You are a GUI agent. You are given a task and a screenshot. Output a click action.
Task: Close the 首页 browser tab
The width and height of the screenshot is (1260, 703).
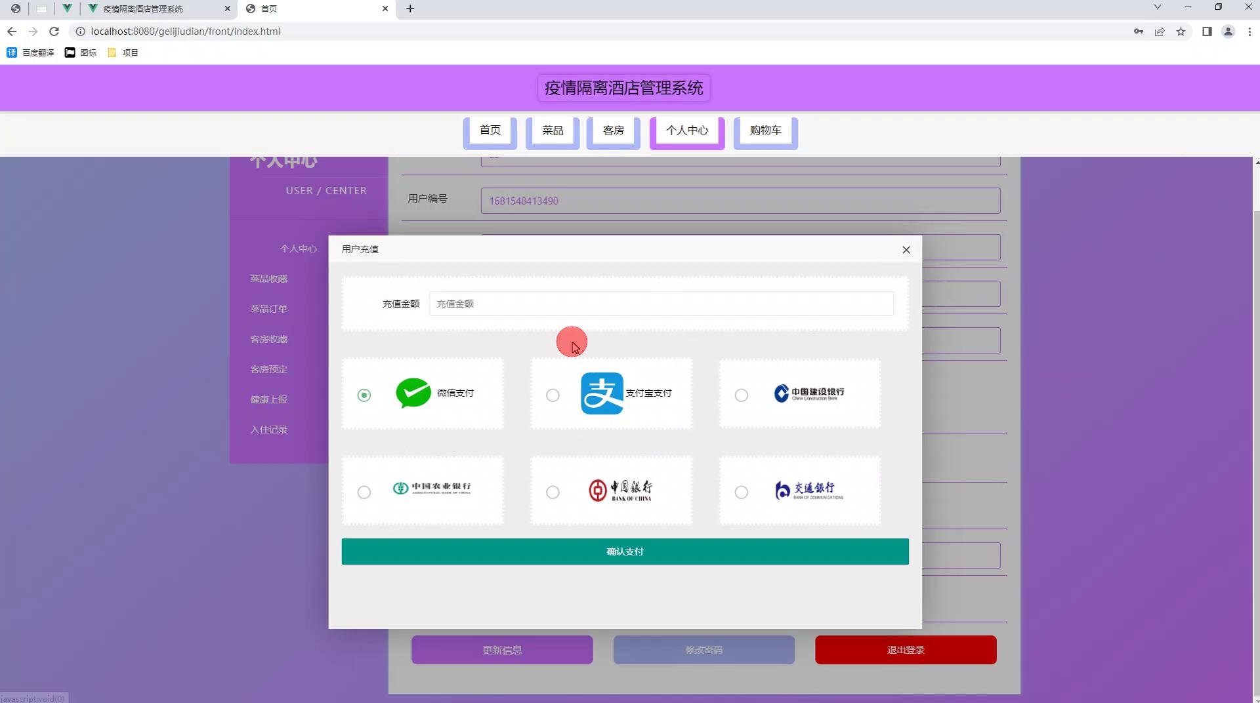[x=385, y=9]
